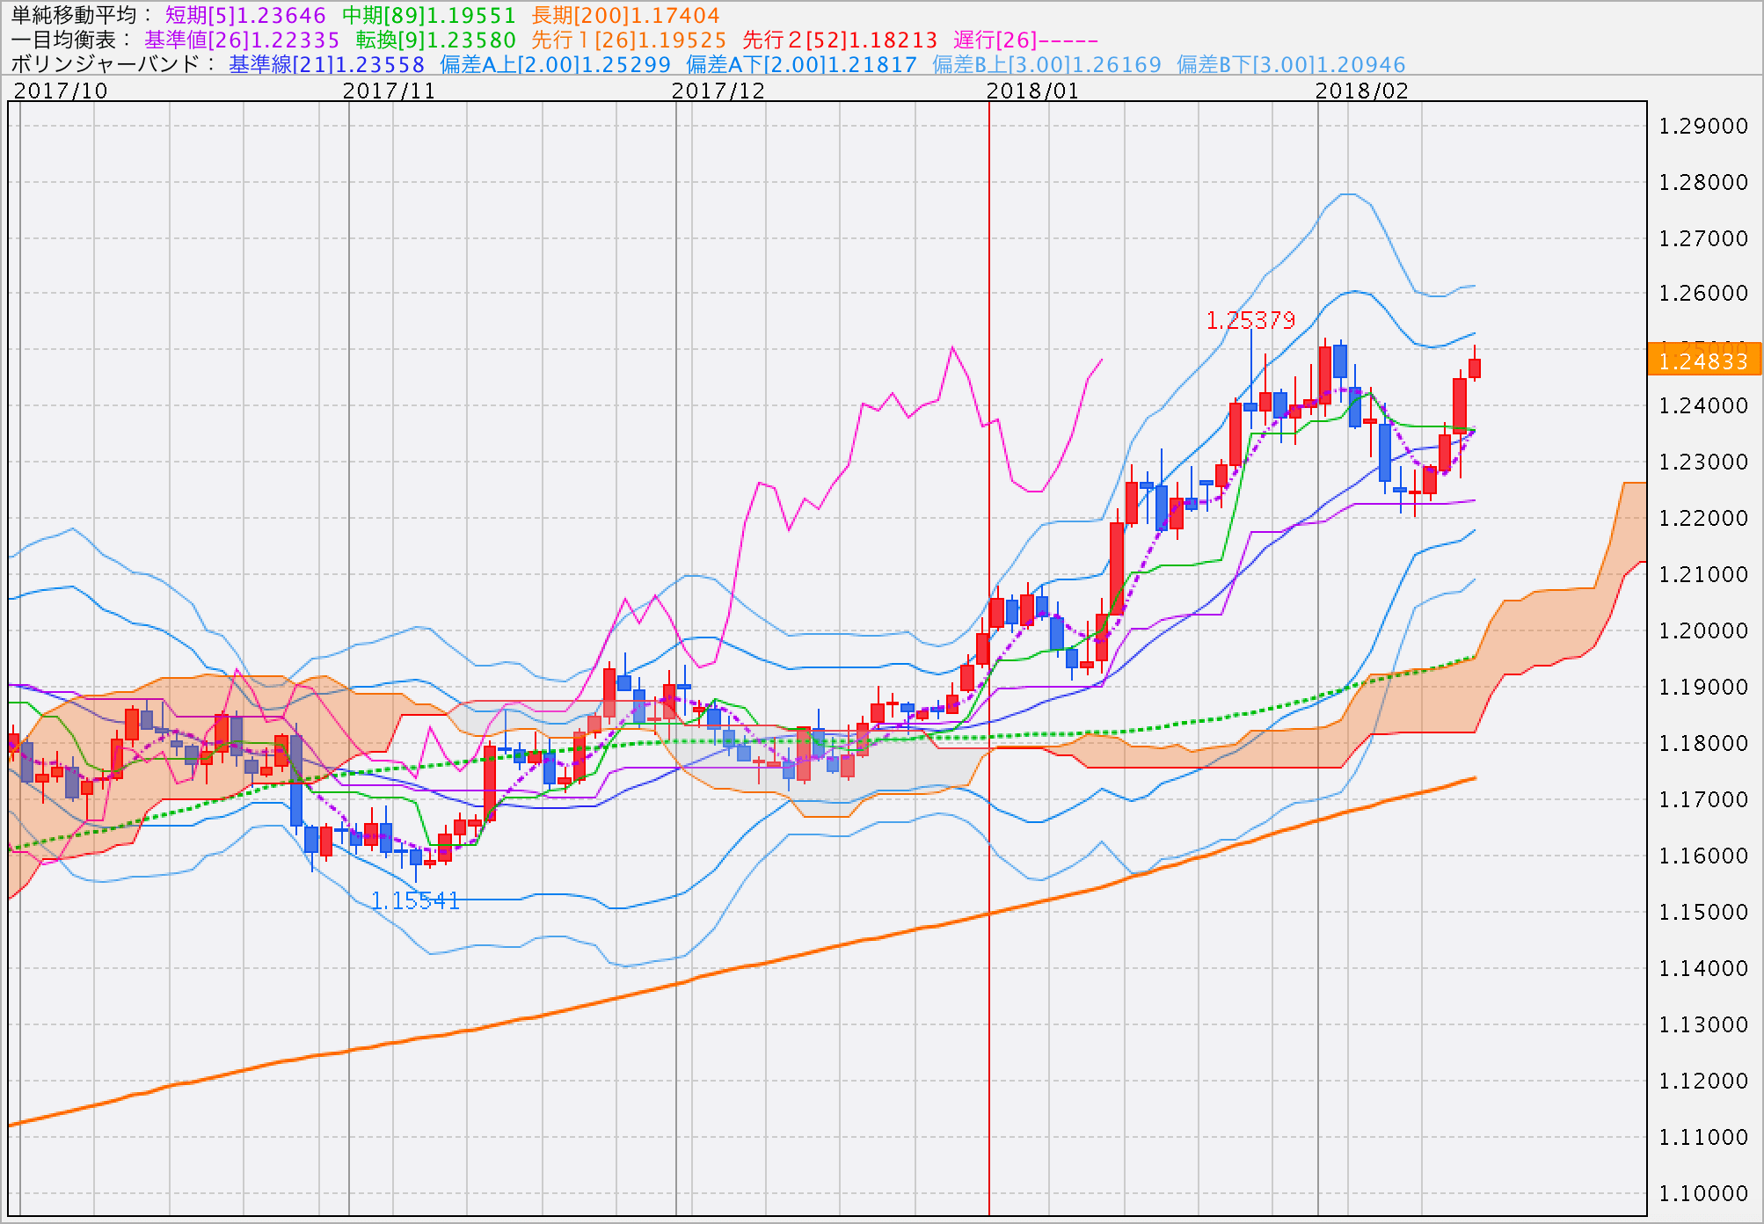Click the 1.18000 price axis label
The width and height of the screenshot is (1764, 1224).
coord(1703,743)
